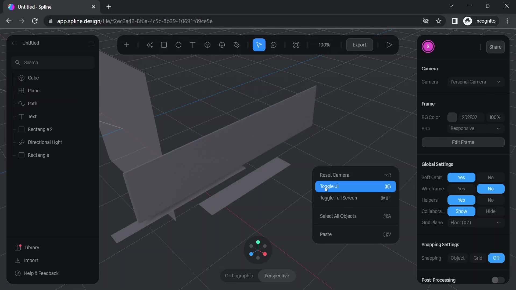
Task: Click the Cube layer icon
Action: (x=21, y=78)
